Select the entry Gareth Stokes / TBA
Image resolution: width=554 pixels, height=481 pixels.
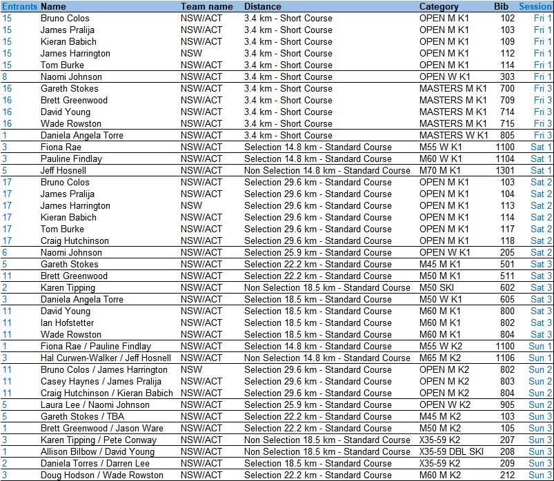point(82,417)
